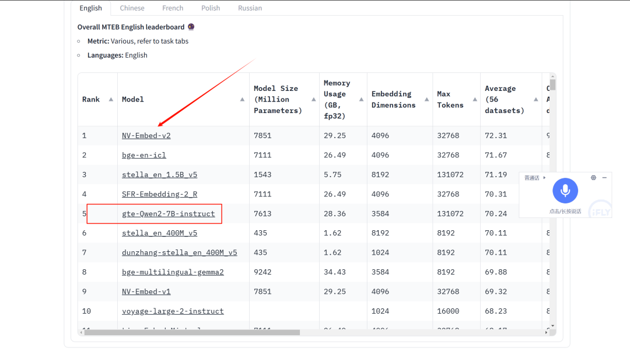
Task: Open iFLY voice input settings gear
Action: [593, 178]
